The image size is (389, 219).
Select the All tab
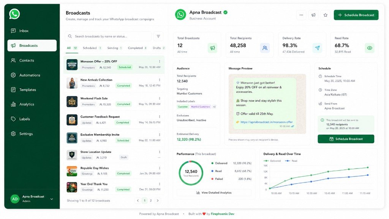point(72,48)
